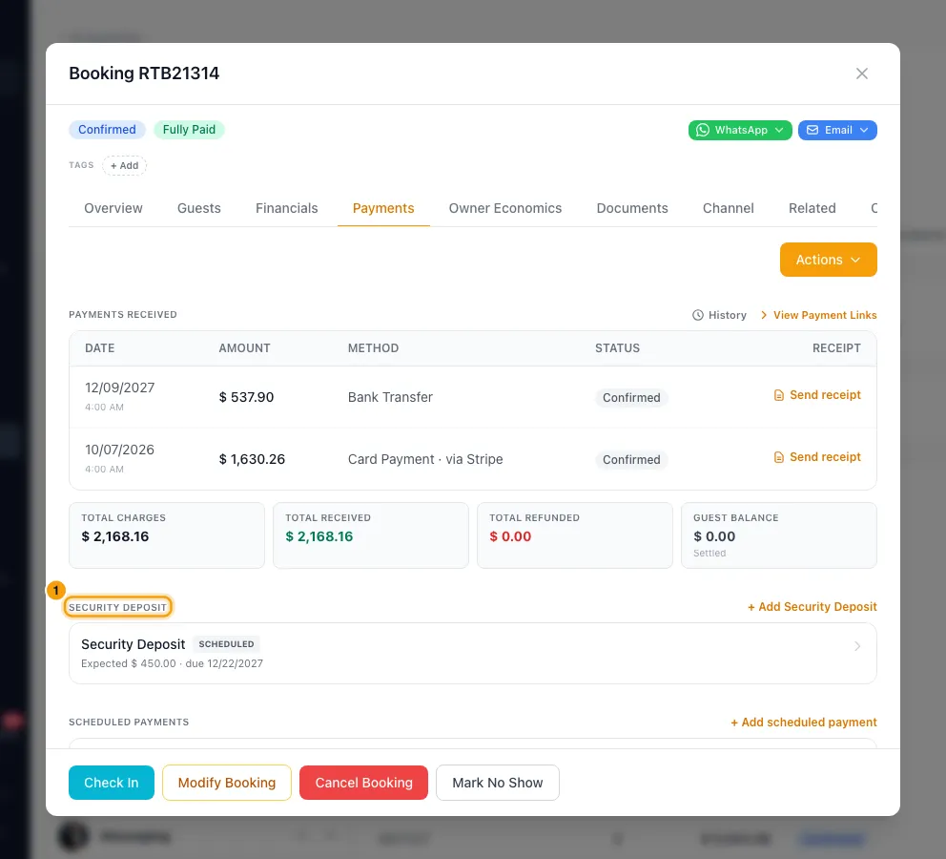This screenshot has height=859, width=946.
Task: Open the Email dropdown
Action: [x=836, y=131]
